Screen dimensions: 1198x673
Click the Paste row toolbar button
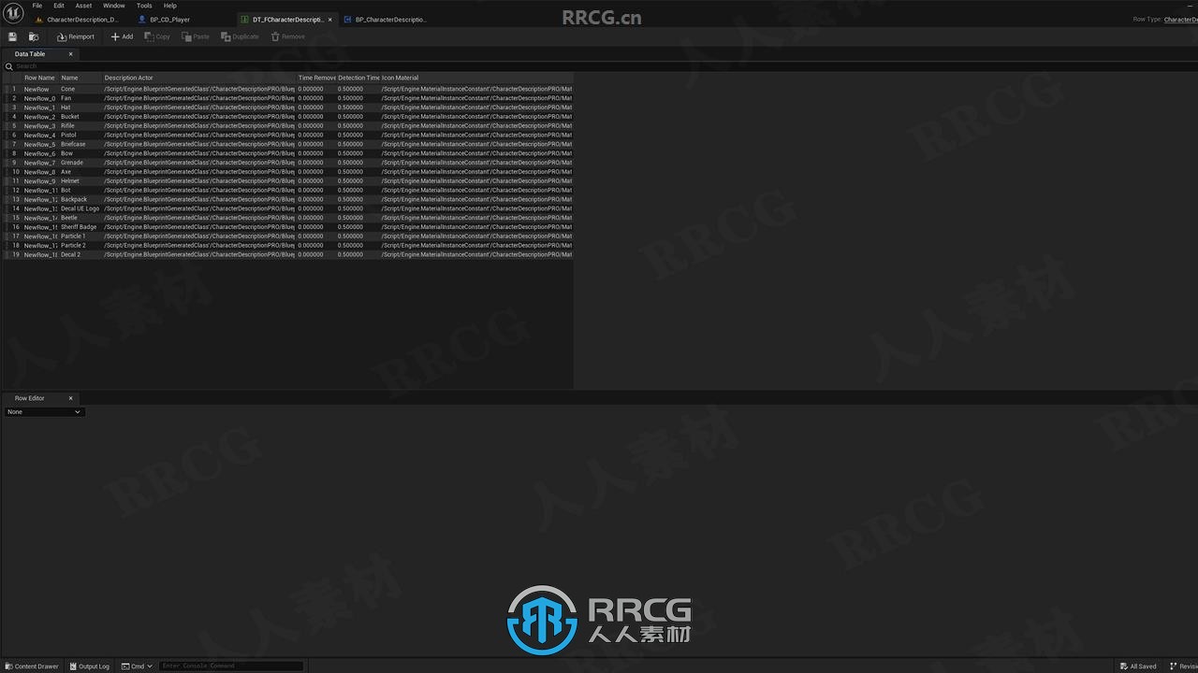196,36
